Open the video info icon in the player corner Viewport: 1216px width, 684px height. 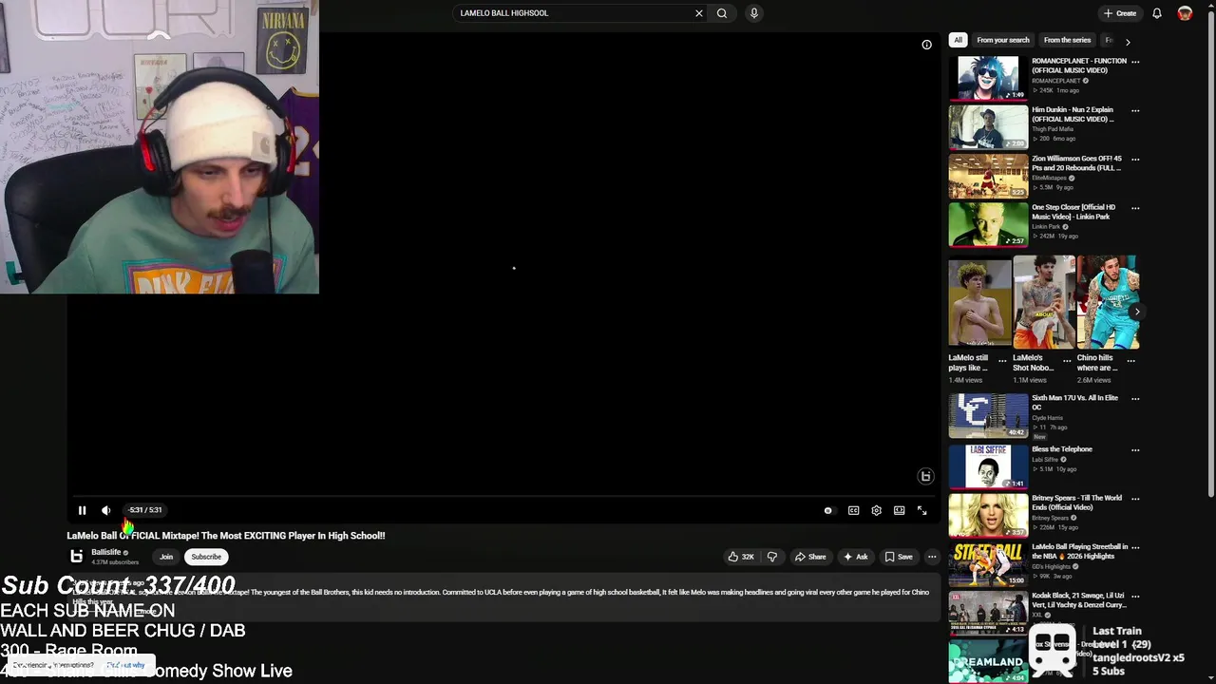pos(926,45)
